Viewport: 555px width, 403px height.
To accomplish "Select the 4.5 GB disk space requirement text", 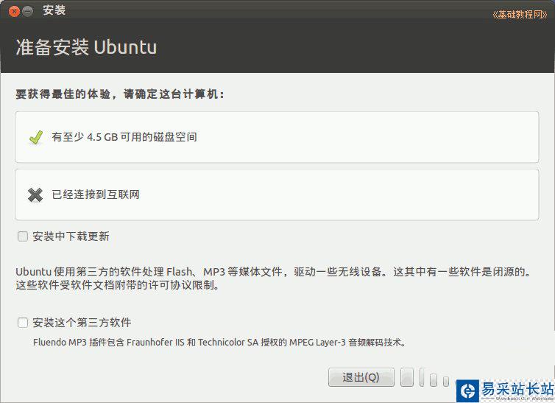I will 124,137.
